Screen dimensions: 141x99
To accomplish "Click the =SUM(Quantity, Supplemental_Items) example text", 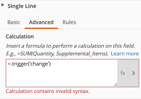I will pyautogui.click(x=63, y=53).
